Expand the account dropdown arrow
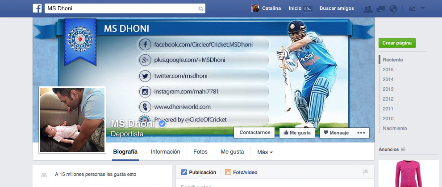Viewport: 442px width, 187px height. (422, 8)
